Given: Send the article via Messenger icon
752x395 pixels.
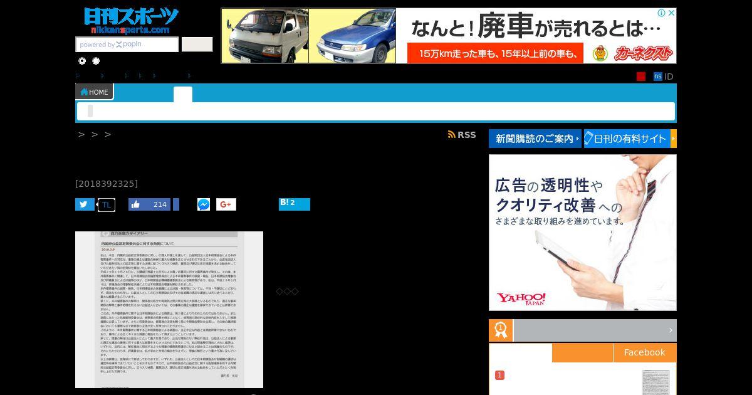Looking at the screenshot, I should click(x=204, y=204).
